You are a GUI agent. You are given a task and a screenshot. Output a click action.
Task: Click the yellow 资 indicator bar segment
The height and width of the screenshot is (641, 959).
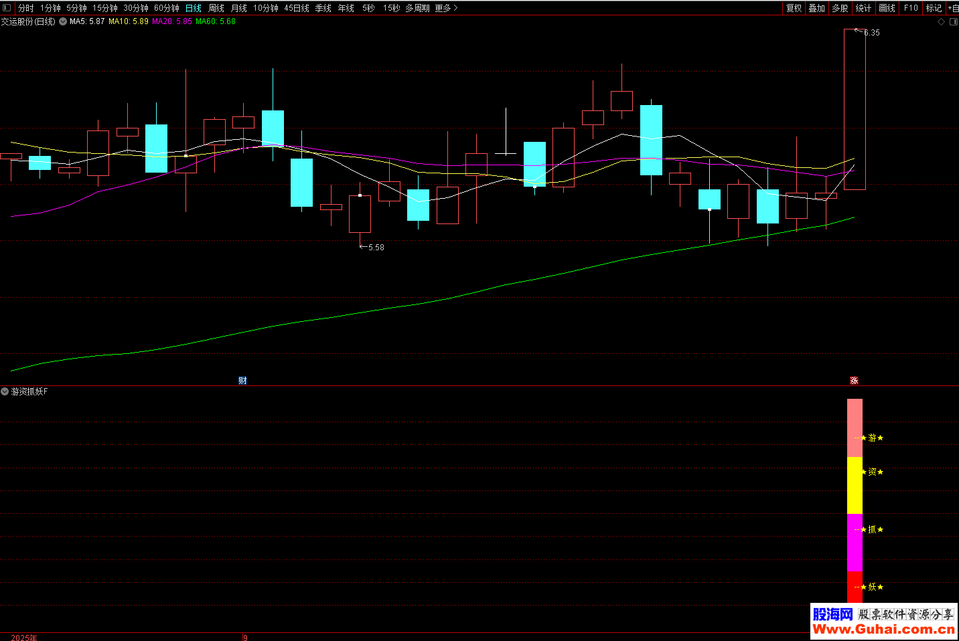pos(855,485)
